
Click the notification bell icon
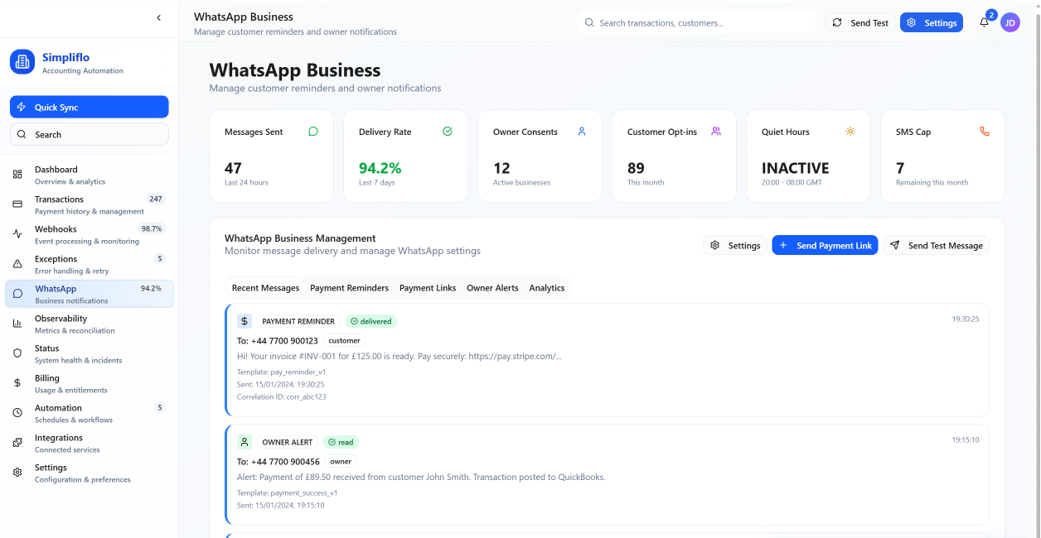tap(984, 23)
